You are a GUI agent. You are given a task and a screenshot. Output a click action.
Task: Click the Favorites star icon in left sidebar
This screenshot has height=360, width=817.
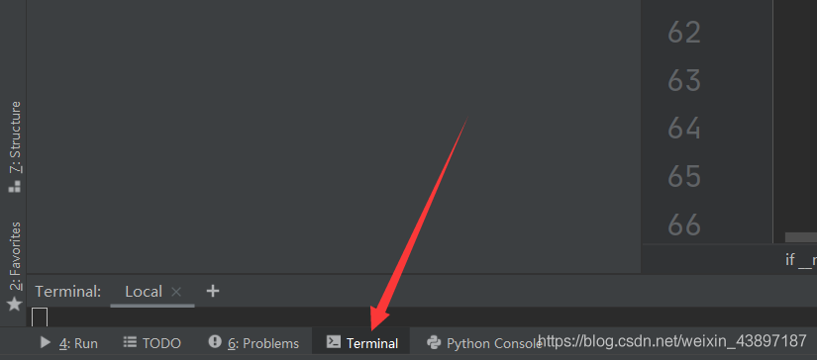[15, 304]
